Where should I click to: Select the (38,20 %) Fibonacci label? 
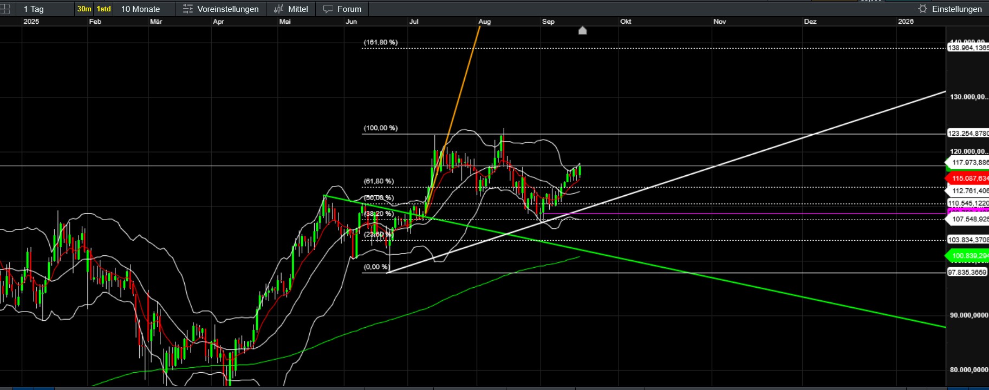pos(379,214)
